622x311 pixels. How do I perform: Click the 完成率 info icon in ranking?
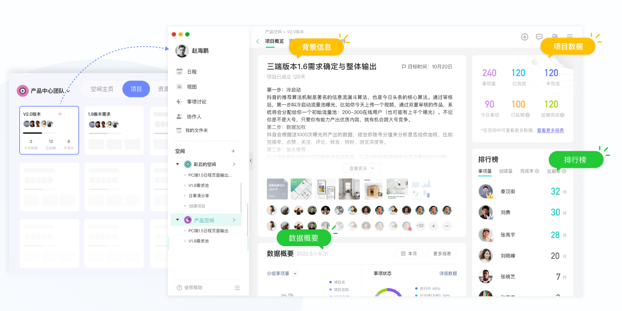coord(537,171)
